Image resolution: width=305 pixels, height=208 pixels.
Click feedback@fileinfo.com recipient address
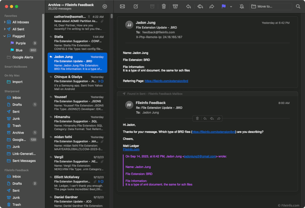tap(158, 32)
